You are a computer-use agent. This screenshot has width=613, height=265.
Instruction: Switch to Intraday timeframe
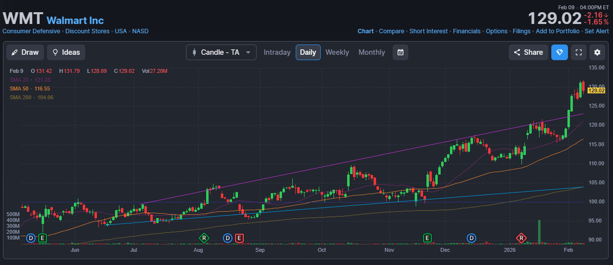277,52
